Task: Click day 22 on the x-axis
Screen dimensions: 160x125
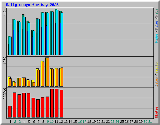Action: click(x=108, y=122)
